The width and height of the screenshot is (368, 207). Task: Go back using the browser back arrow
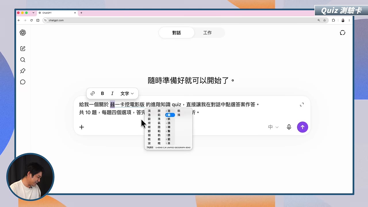[19, 20]
